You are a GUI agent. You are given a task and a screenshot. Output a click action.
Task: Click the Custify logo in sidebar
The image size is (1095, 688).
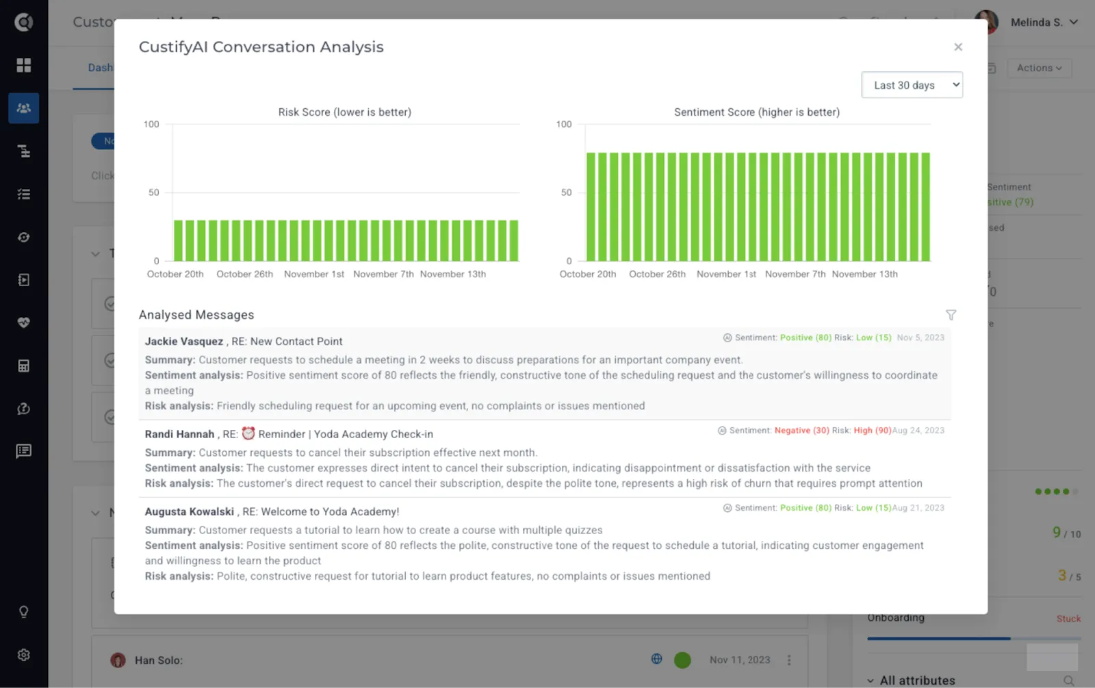tap(24, 23)
